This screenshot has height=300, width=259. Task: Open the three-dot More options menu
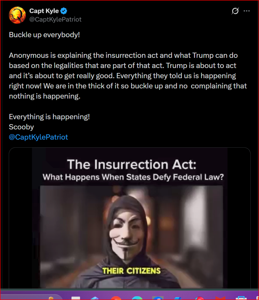[247, 11]
